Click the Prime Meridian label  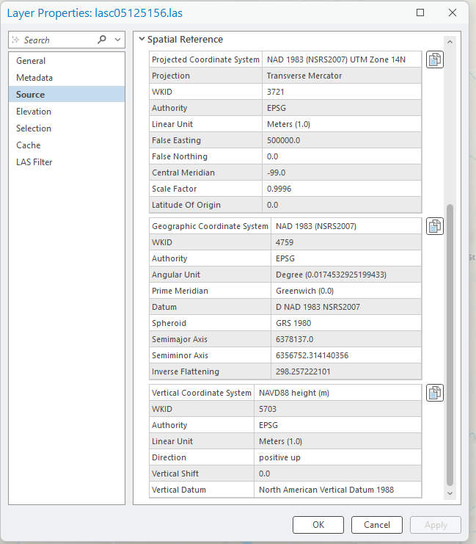point(180,291)
